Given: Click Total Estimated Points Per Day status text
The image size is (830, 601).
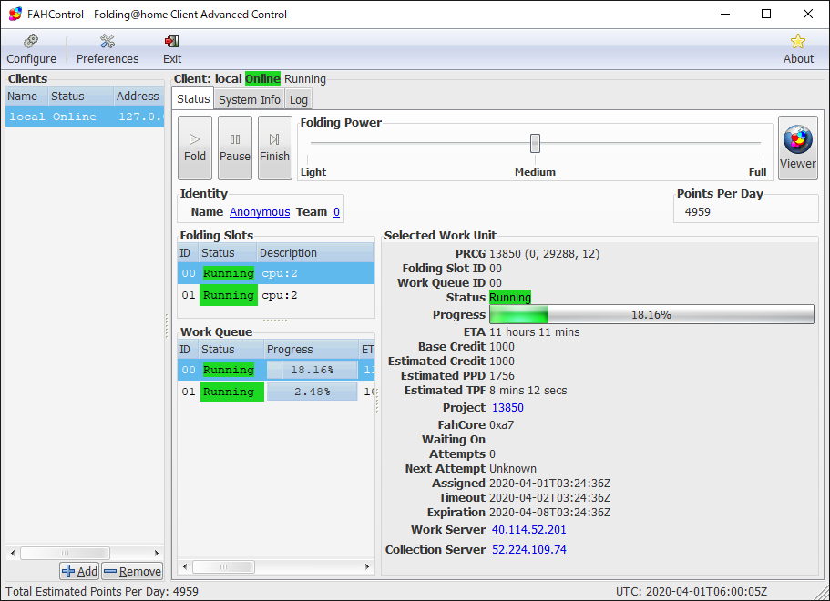Looking at the screenshot, I should 102,592.
